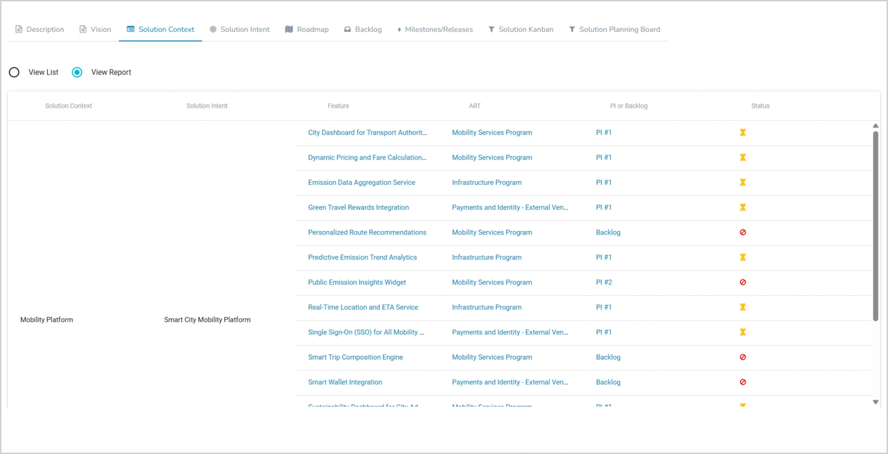The image size is (888, 454).
Task: Go to the Solution Planning Board tab
Action: pyautogui.click(x=614, y=29)
